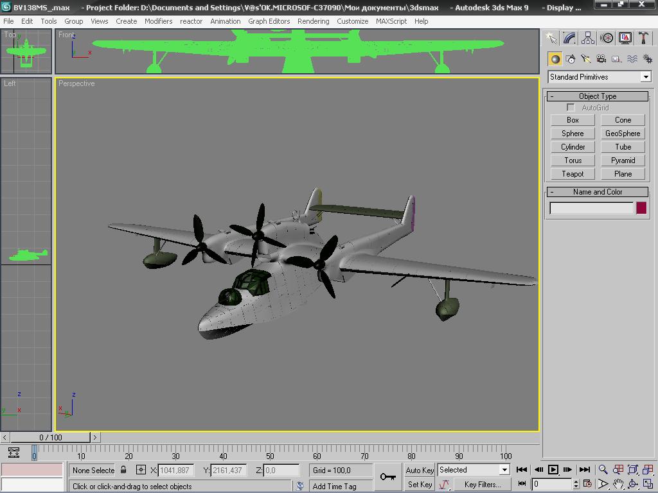The height and width of the screenshot is (493, 658).
Task: Open the Hierarchy panel tab
Action: (588, 39)
